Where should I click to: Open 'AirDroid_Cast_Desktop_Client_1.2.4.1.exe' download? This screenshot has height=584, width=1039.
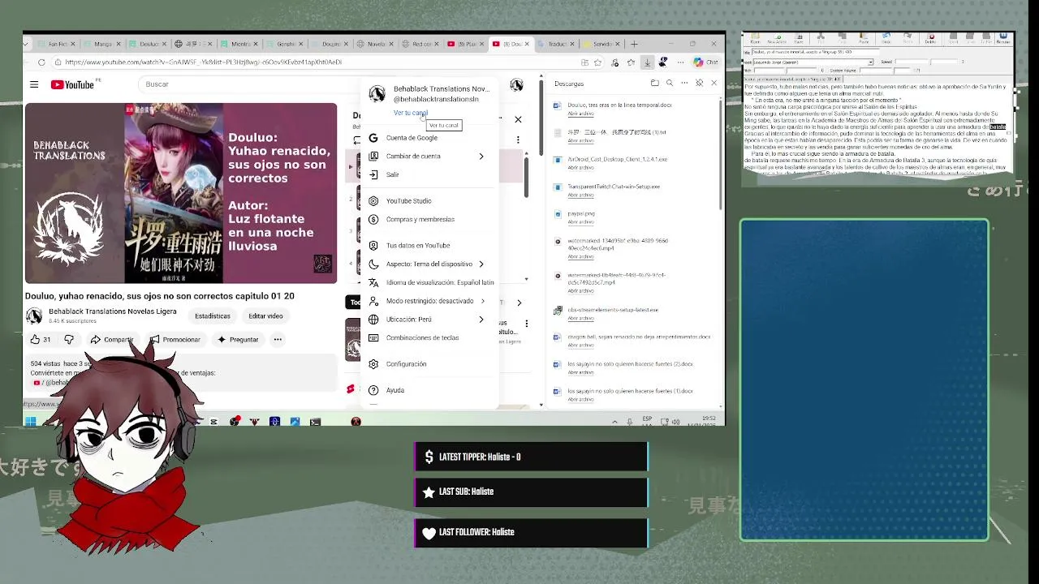point(617,160)
